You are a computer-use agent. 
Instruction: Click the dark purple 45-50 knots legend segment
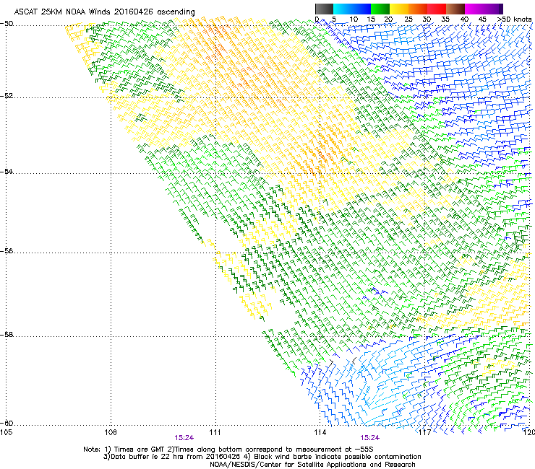tap(493, 9)
